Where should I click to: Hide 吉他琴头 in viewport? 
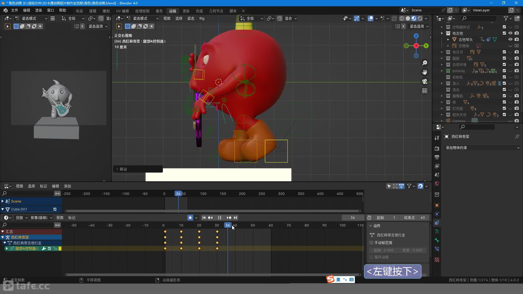pos(510,39)
